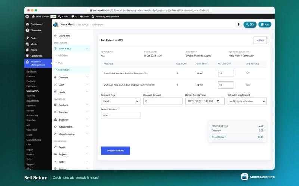Click the Ctrl+K search icon
Image resolution: width=299 pixels, height=186 pixels.
click(59, 17)
